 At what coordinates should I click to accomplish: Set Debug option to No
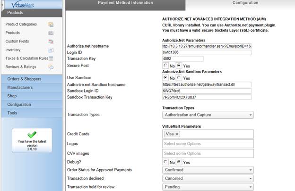[x=165, y=162]
